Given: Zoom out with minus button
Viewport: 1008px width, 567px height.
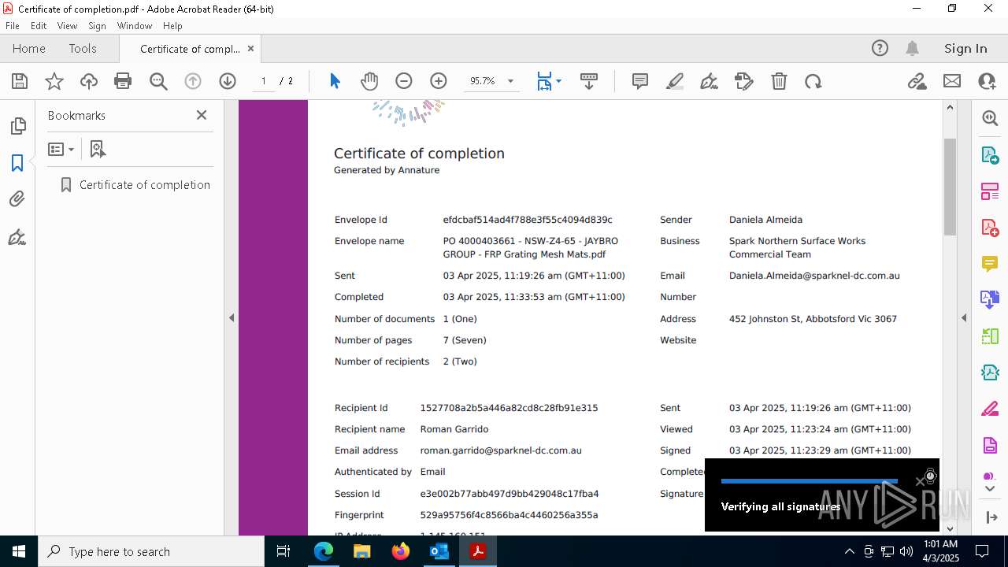Looking at the screenshot, I should pos(404,81).
